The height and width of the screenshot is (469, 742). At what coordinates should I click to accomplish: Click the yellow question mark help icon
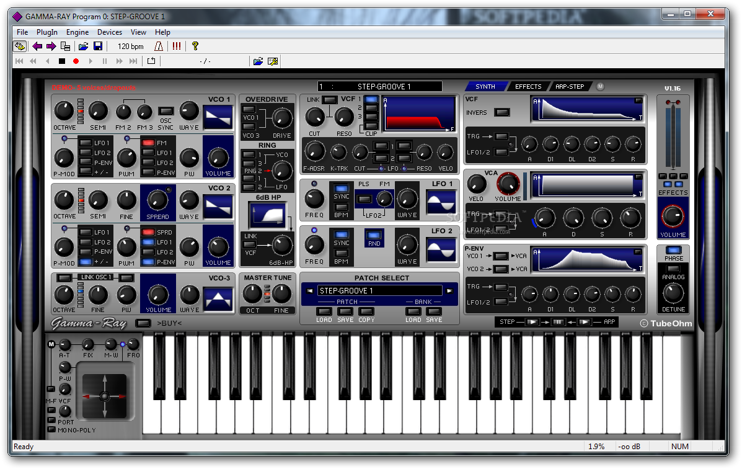point(195,46)
